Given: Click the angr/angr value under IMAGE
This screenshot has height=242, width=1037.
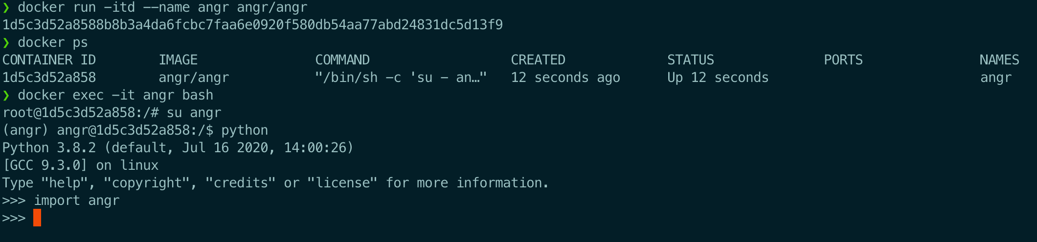Looking at the screenshot, I should pyautogui.click(x=194, y=78).
